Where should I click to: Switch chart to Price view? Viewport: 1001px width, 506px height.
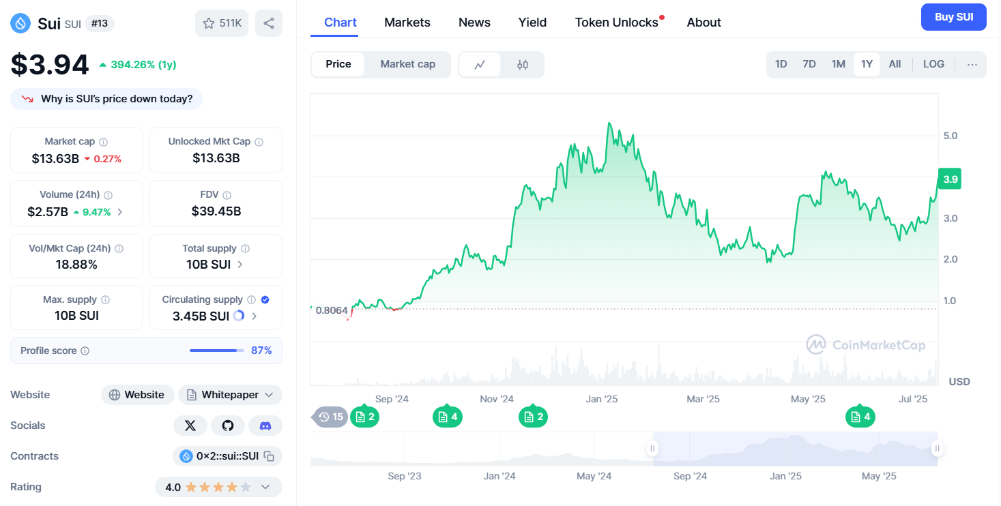[x=338, y=64]
